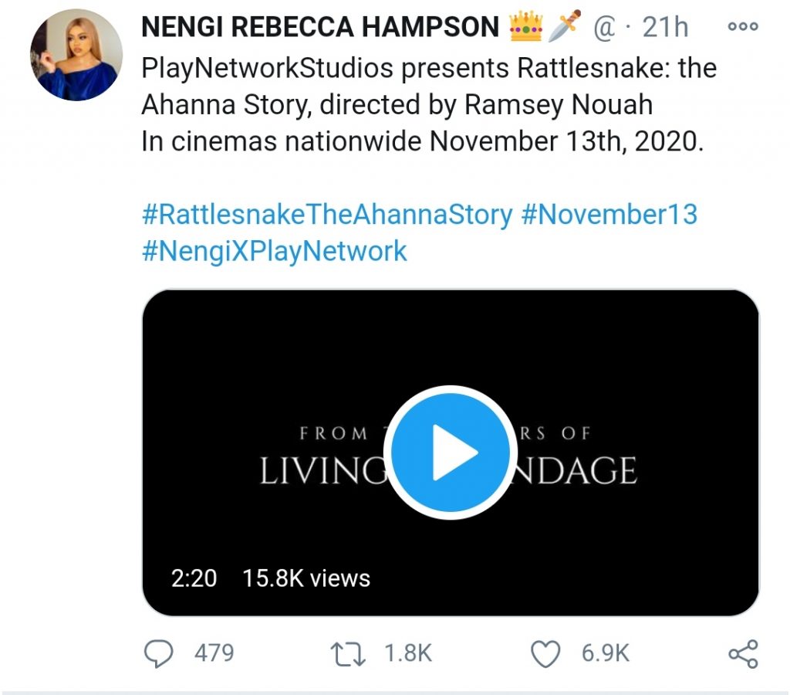Click the 2:20 video duration label

(x=194, y=578)
